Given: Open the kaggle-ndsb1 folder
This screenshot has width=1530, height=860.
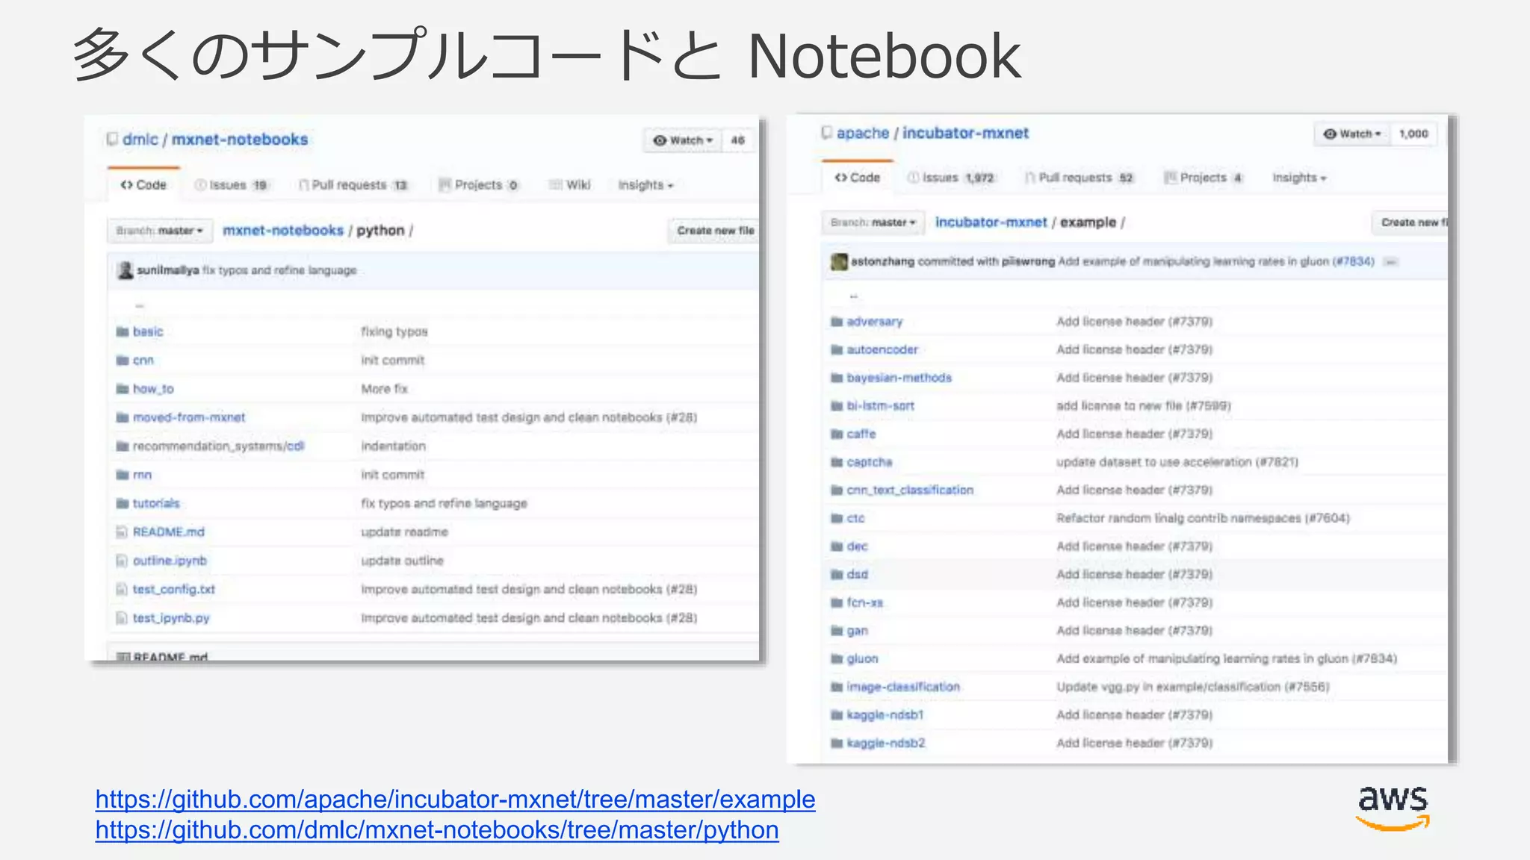Looking at the screenshot, I should [x=885, y=715].
